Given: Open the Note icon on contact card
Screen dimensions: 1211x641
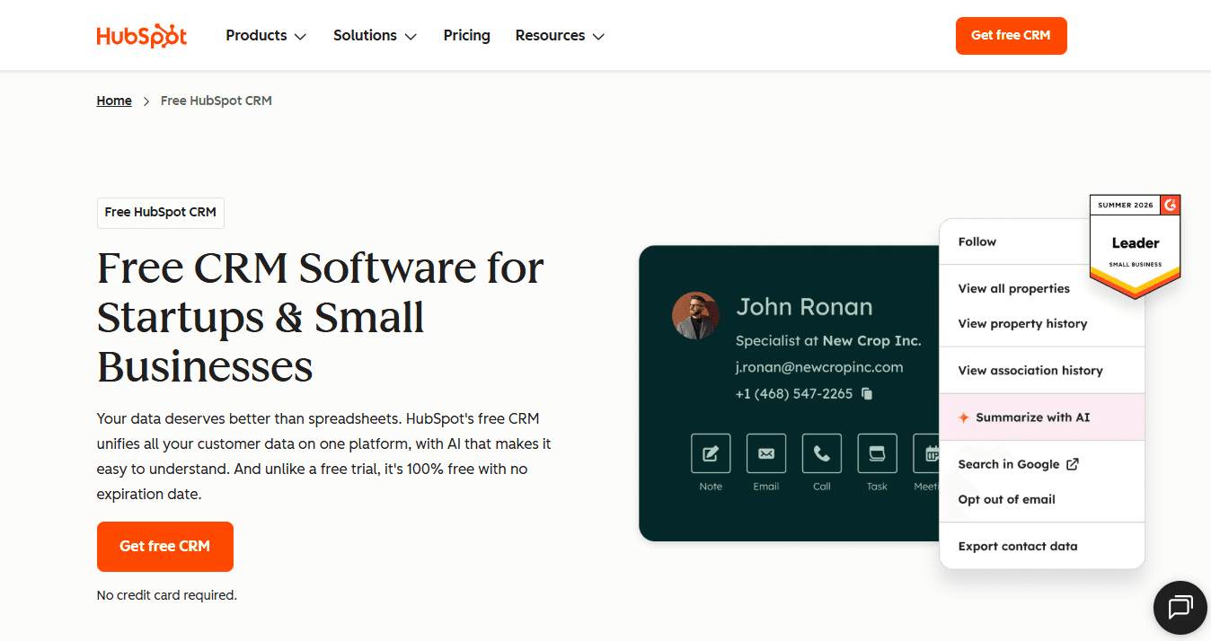Looking at the screenshot, I should pyautogui.click(x=711, y=453).
